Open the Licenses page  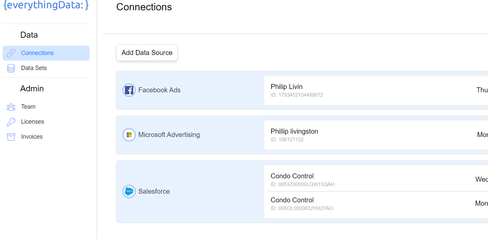click(32, 122)
